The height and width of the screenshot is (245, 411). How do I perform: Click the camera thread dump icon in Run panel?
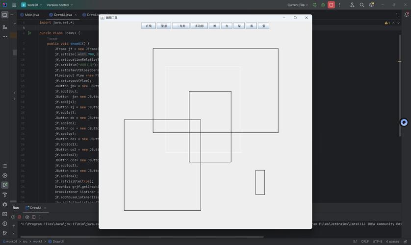coord(27,217)
